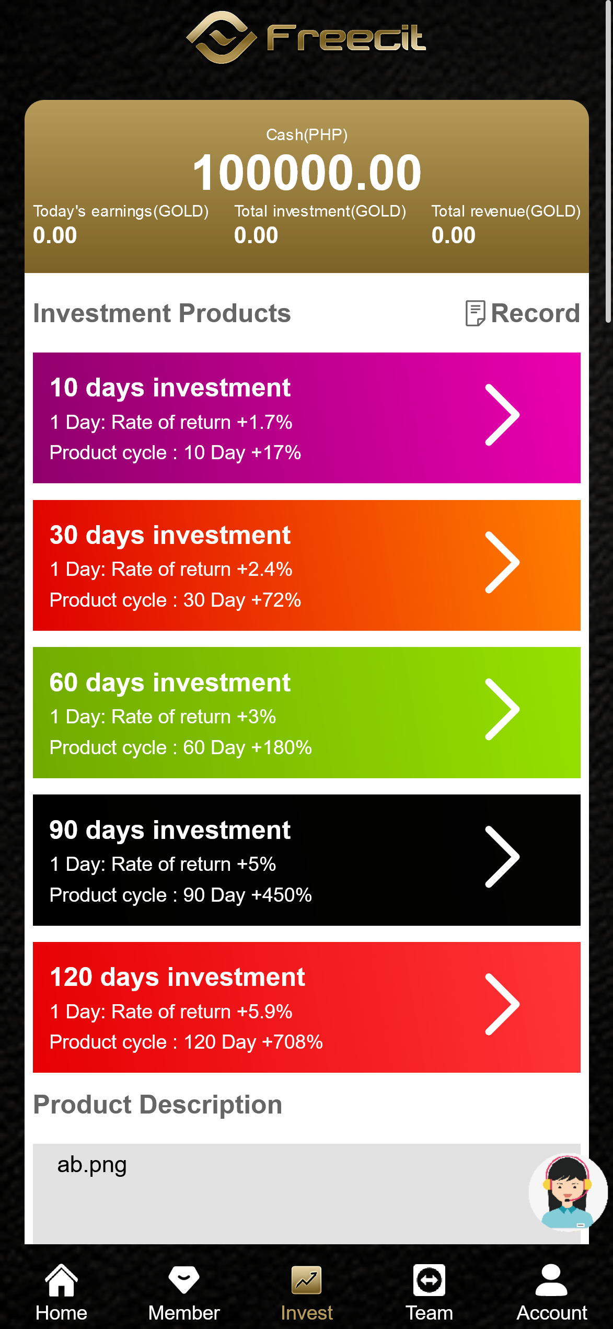This screenshot has height=1329, width=613.
Task: Click the Freecit logo at top
Action: click(x=306, y=38)
